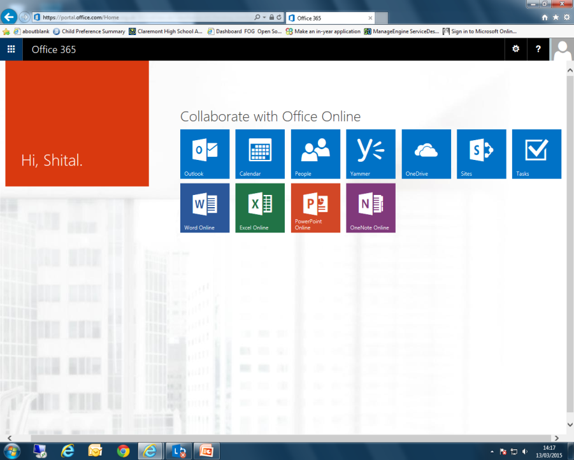The height and width of the screenshot is (460, 574).
Task: Launch the Yammer tile
Action: tap(371, 154)
